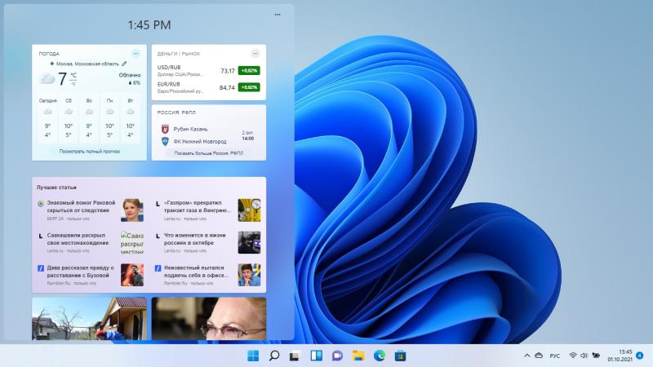The width and height of the screenshot is (653, 367).
Task: Open Task View on the taskbar
Action: [x=295, y=356]
